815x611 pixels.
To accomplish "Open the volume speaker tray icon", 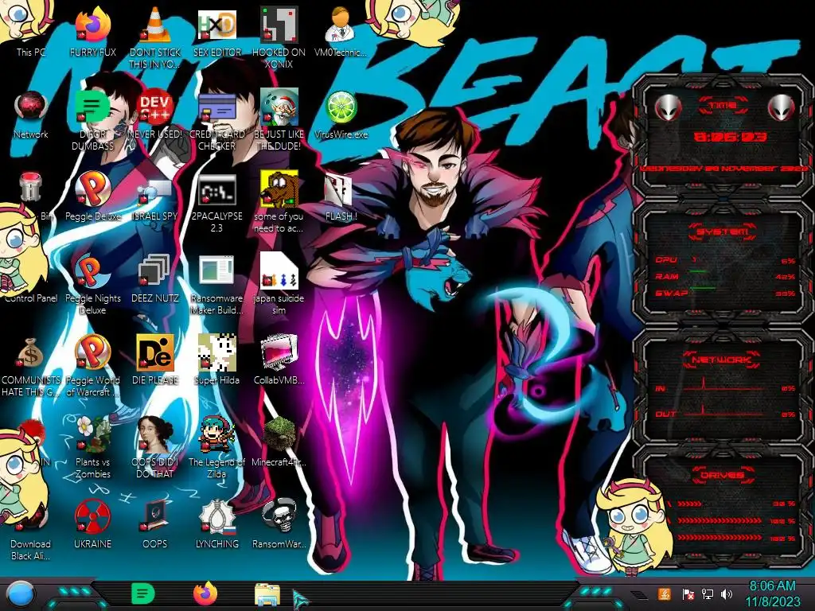I will click(727, 593).
